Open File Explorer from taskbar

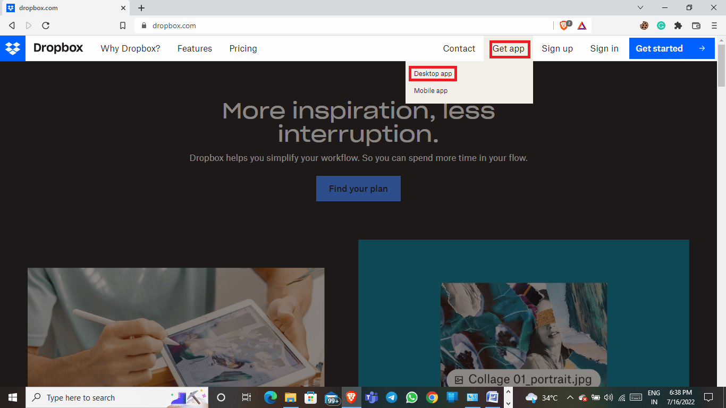click(290, 397)
